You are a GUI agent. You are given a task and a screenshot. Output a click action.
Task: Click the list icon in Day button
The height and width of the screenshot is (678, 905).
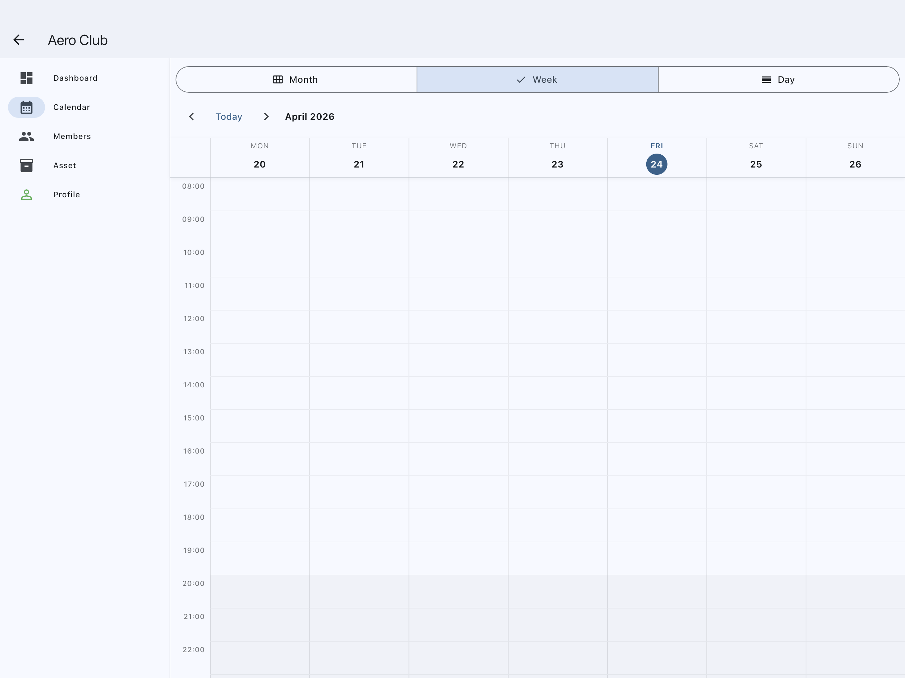[x=766, y=80]
